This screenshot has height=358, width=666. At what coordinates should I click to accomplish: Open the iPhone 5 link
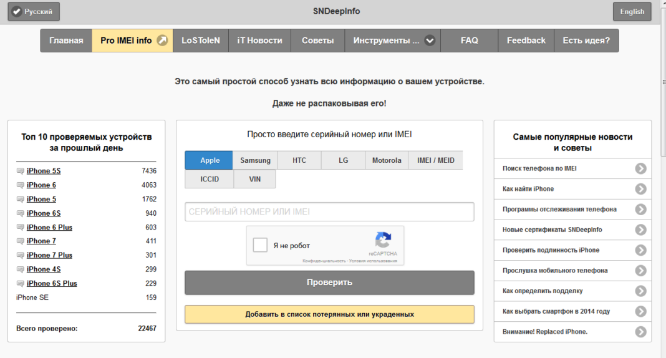pyautogui.click(x=41, y=199)
